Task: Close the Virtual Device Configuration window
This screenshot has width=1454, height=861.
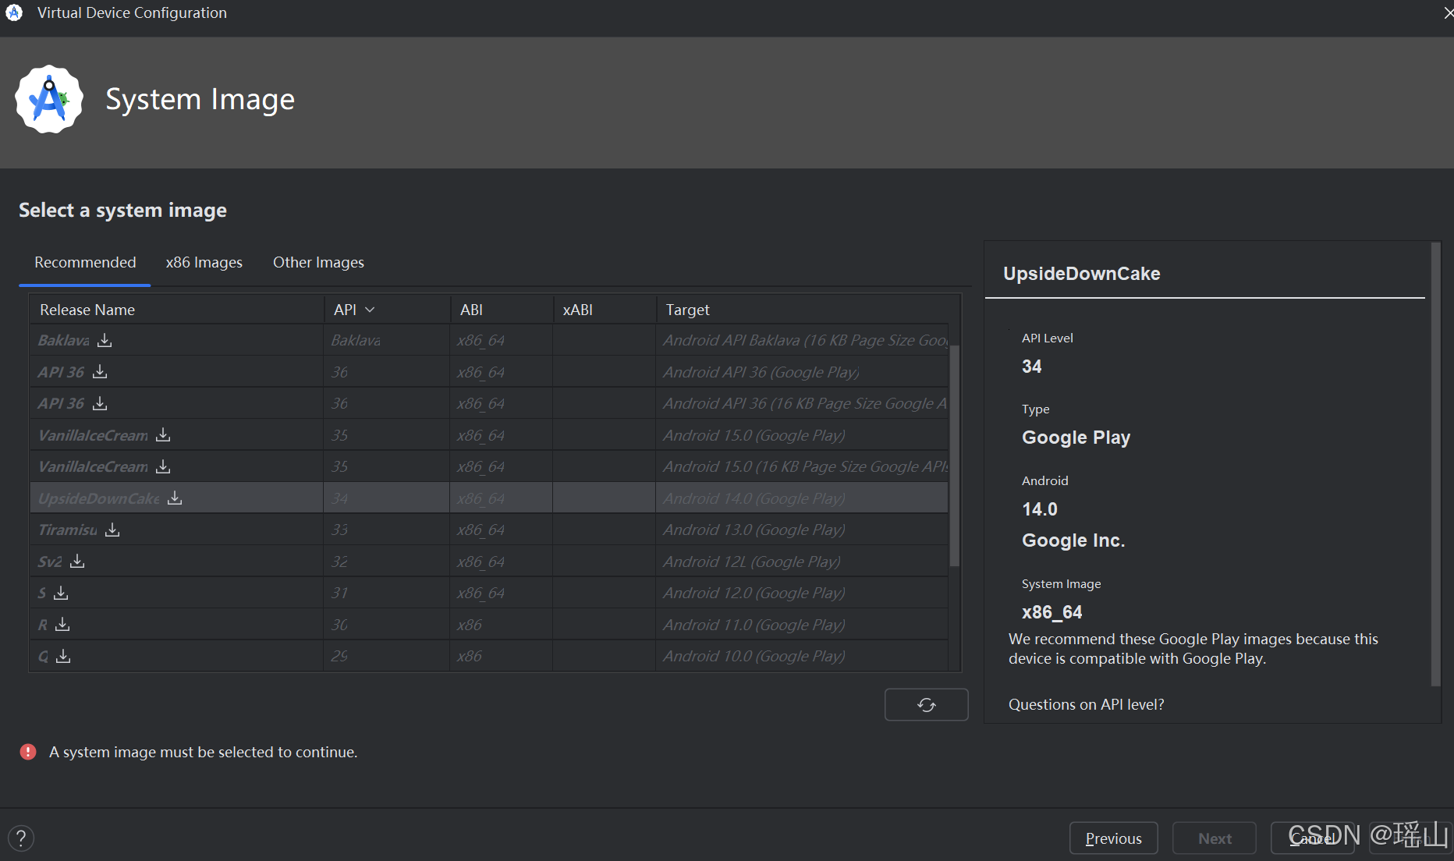Action: [1447, 12]
